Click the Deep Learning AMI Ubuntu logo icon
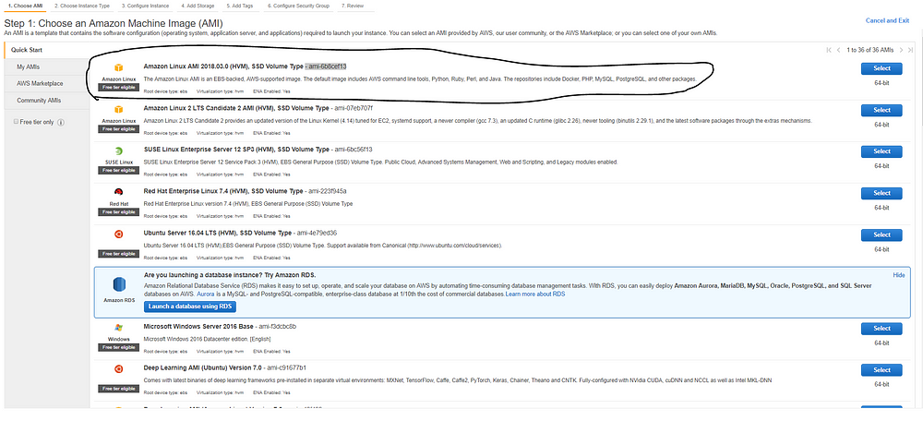Image resolution: width=923 pixels, height=421 pixels. [118, 369]
